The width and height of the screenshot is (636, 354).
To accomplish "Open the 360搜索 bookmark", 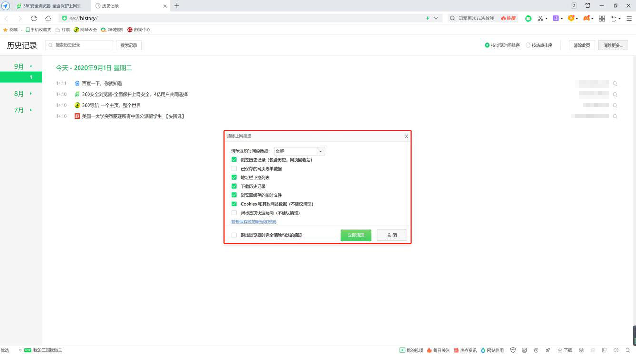I will 112,30.
